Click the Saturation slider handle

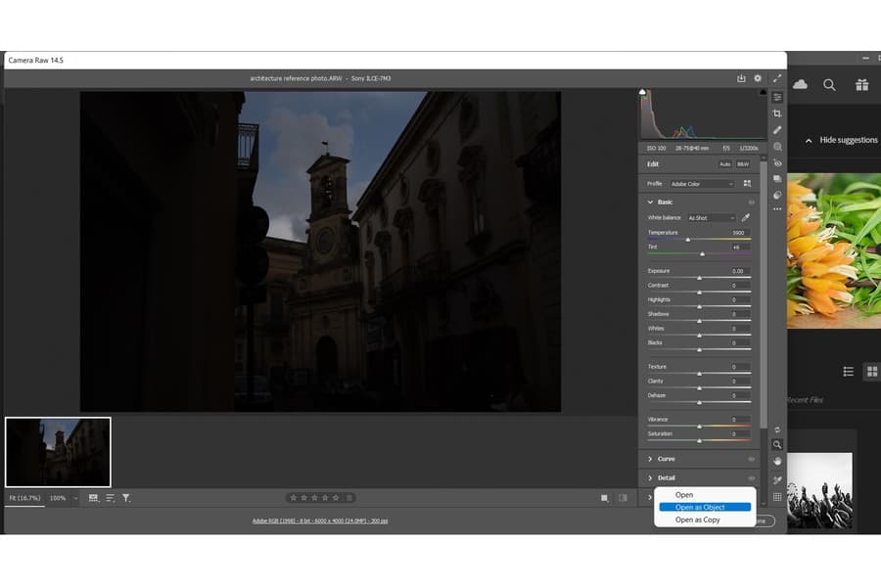point(700,441)
